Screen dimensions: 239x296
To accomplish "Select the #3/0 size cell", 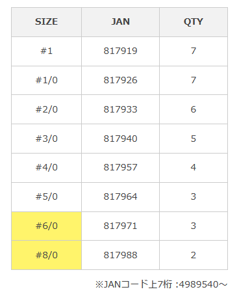I will click(46, 139).
